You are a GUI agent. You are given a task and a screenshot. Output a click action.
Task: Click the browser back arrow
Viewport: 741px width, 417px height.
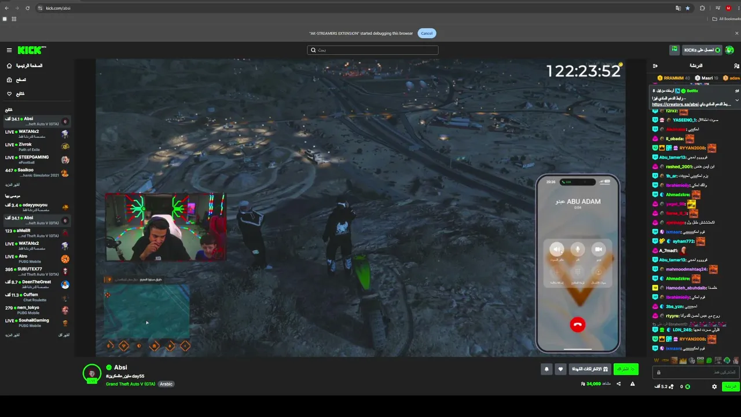click(x=6, y=8)
